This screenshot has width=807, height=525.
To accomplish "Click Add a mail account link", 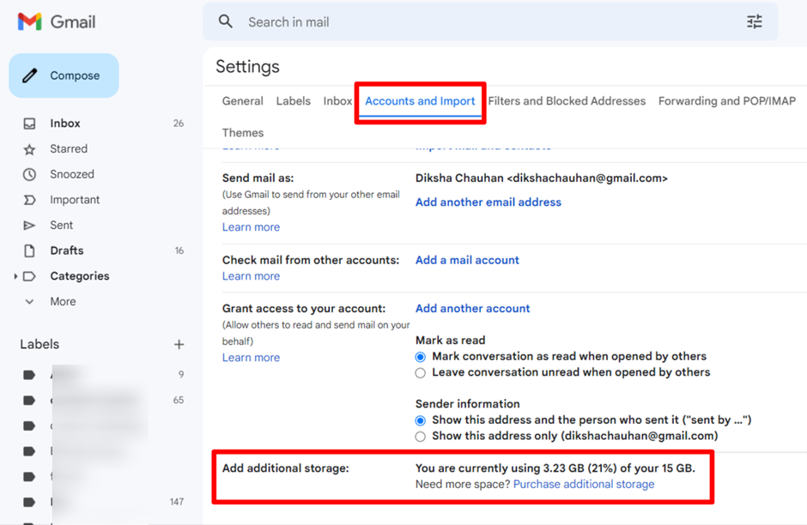I will (x=467, y=260).
